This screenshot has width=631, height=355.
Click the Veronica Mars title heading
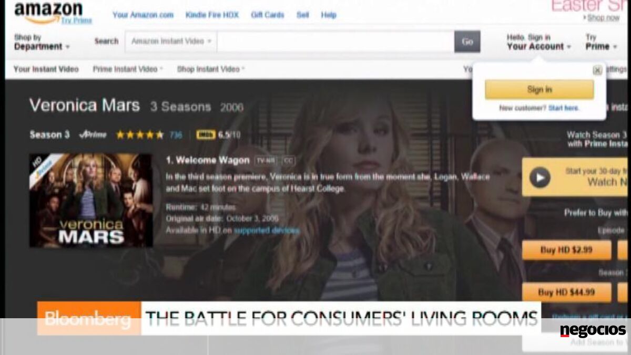[x=85, y=106]
